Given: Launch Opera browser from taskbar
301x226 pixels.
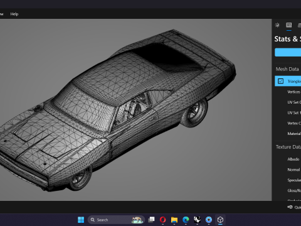Looking at the screenshot, I should pos(162,220).
